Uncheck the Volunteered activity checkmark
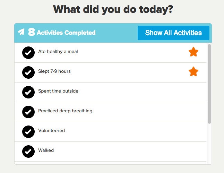This screenshot has height=173, width=224. point(28,132)
